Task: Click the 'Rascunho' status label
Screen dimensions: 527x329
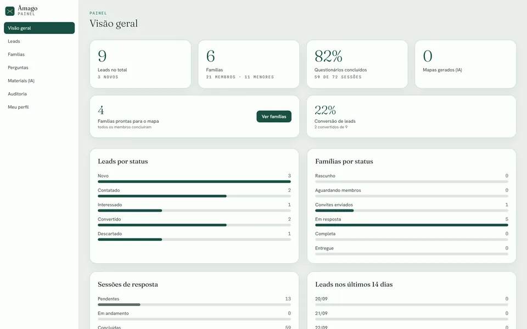Action: tap(325, 175)
